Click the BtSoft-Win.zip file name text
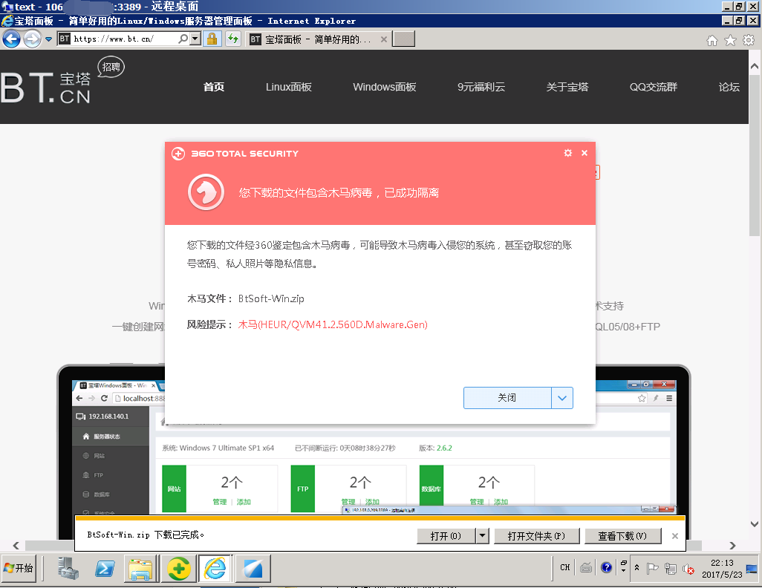 coord(271,299)
